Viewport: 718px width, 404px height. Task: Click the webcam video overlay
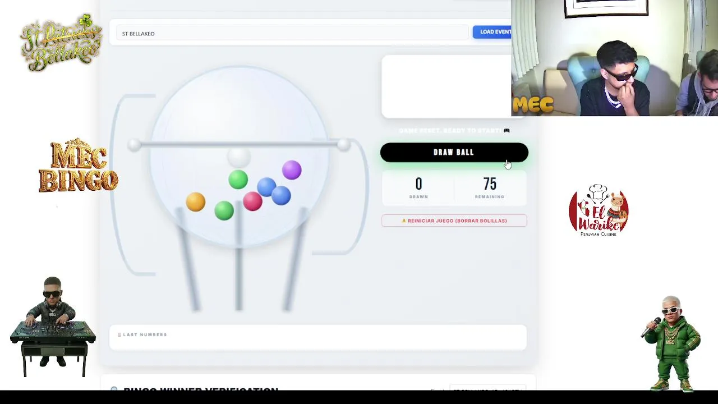pyautogui.click(x=614, y=58)
